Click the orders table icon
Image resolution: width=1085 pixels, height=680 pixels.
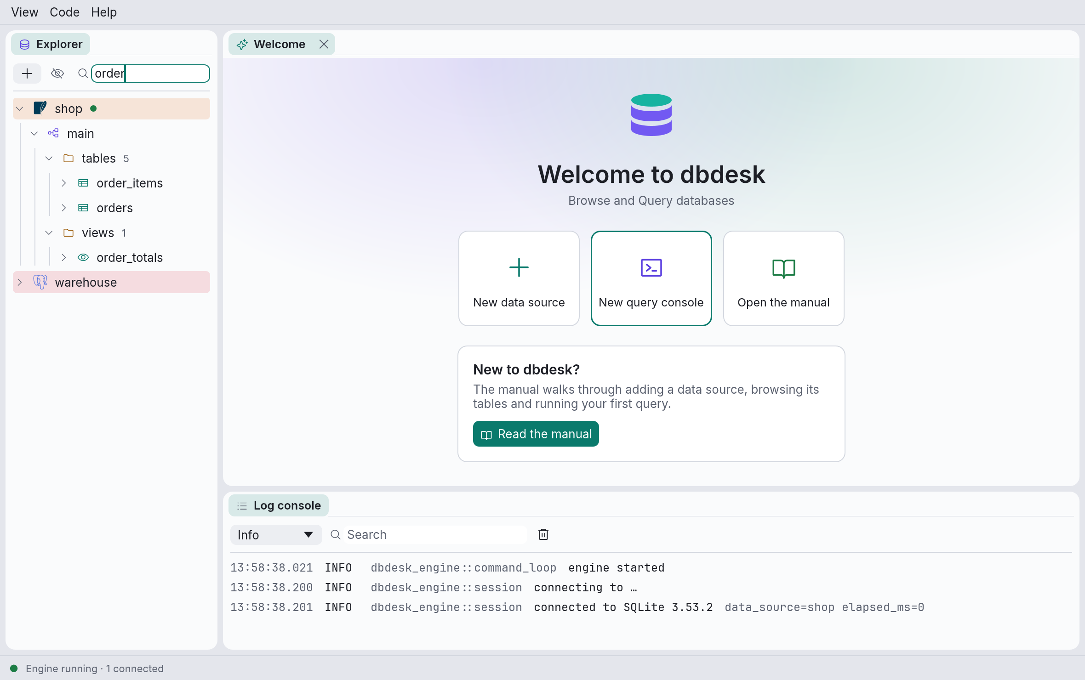(x=83, y=208)
